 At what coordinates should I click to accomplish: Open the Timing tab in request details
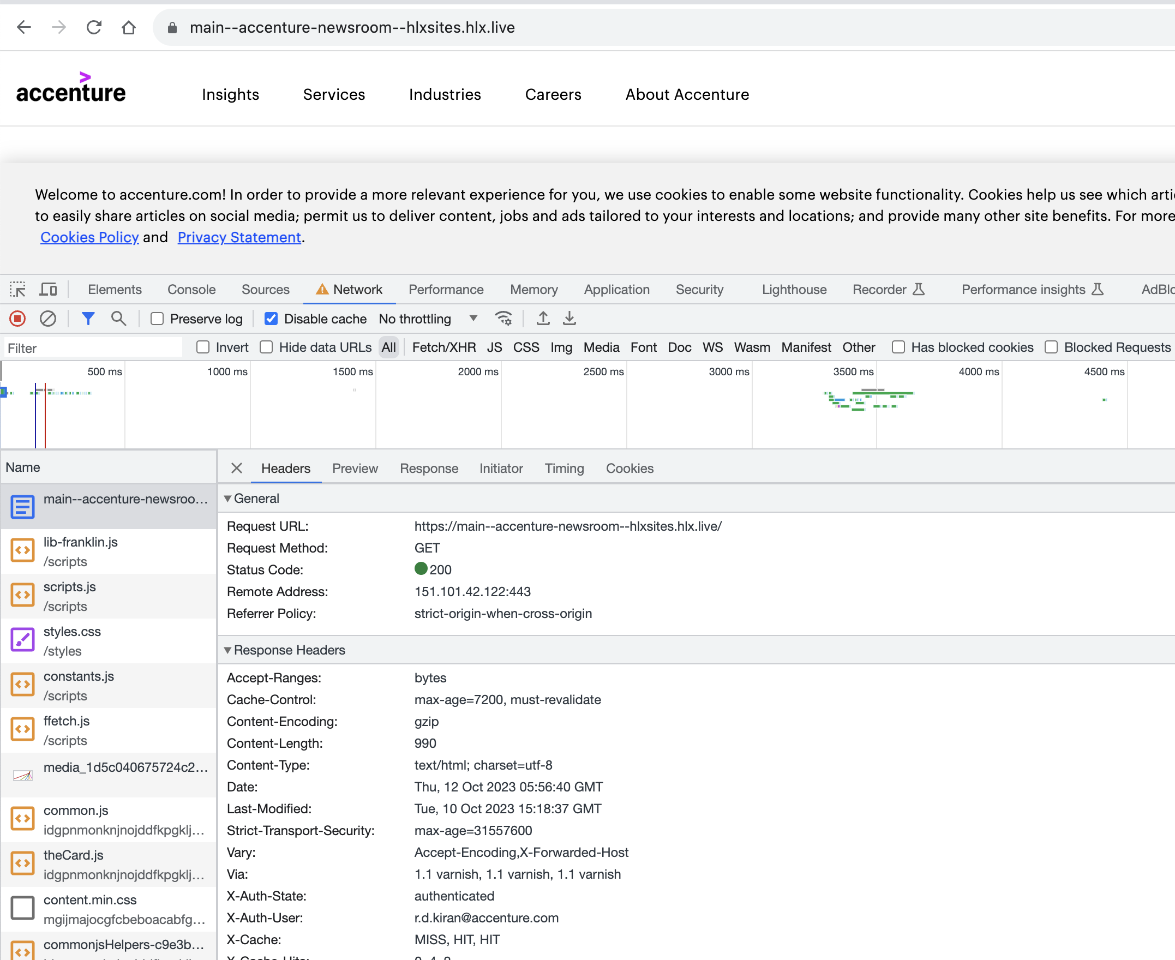coord(563,469)
